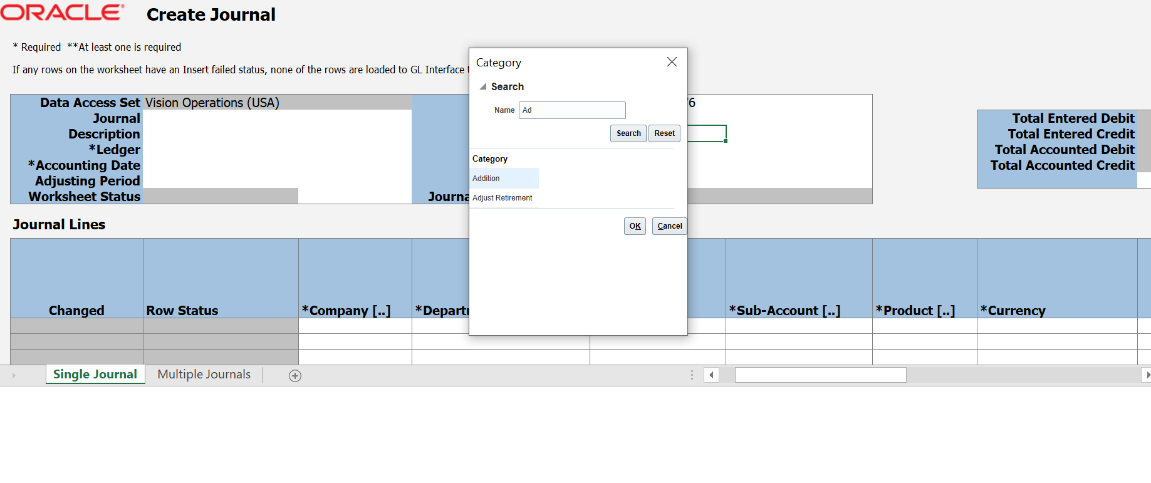Click the Total Entered Debit label
The width and height of the screenshot is (1151, 483).
coord(1073,118)
